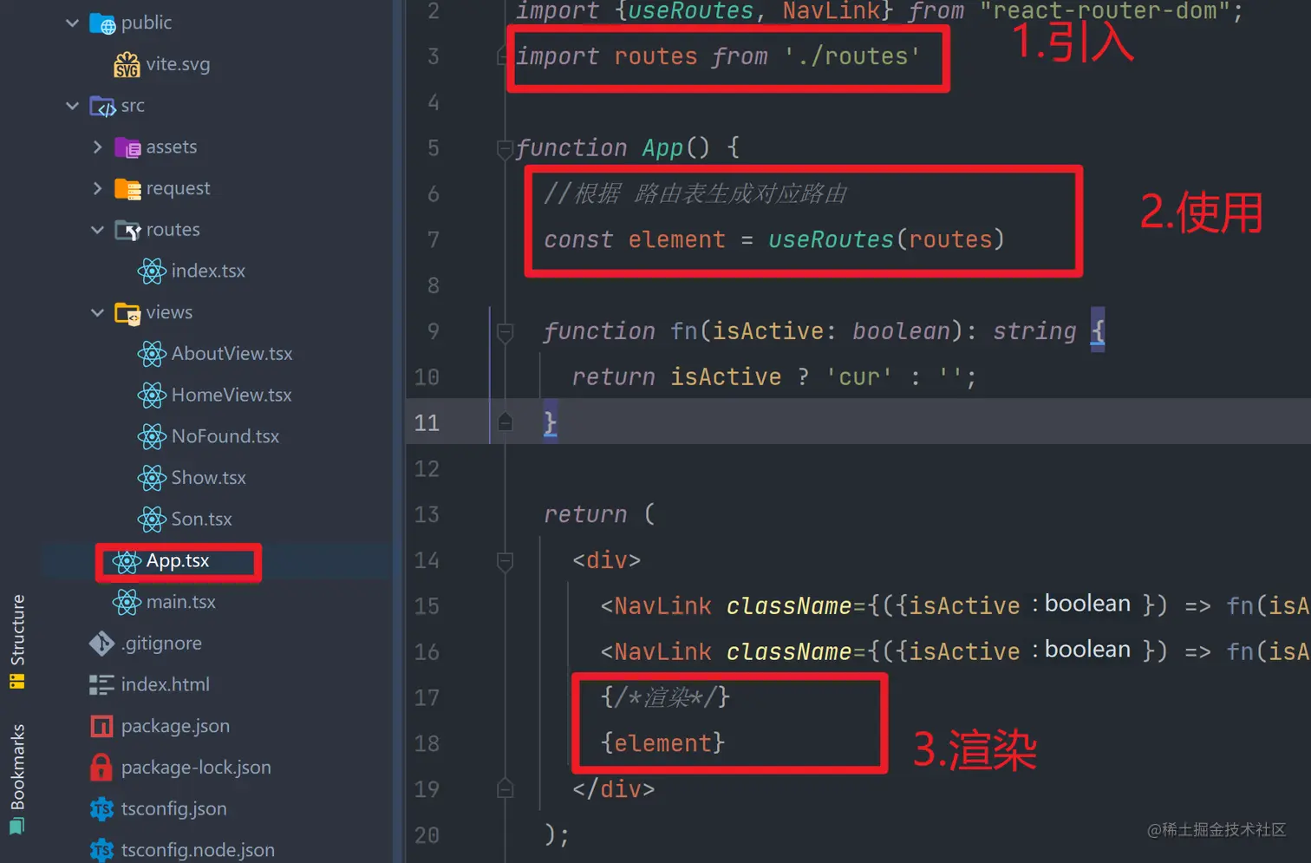Click the React icon of NoFound.tsx
This screenshot has height=863, width=1311.
pyautogui.click(x=152, y=436)
